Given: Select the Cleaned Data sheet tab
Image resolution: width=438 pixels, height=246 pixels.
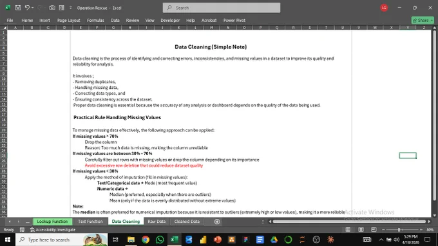Looking at the screenshot, I should (187, 222).
